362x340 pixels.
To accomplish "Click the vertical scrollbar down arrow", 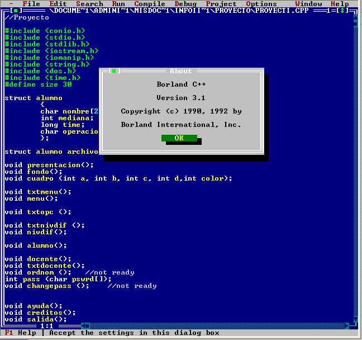I will click(x=356, y=319).
